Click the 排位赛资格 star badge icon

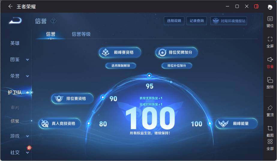pyautogui.click(x=59, y=99)
